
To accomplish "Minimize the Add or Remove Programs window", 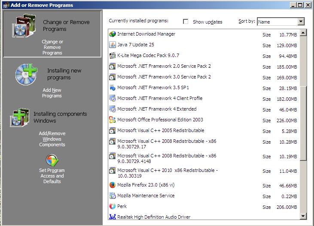I will coord(293,5).
